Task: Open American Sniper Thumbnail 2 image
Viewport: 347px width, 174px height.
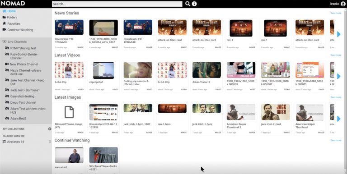Action: (241, 112)
